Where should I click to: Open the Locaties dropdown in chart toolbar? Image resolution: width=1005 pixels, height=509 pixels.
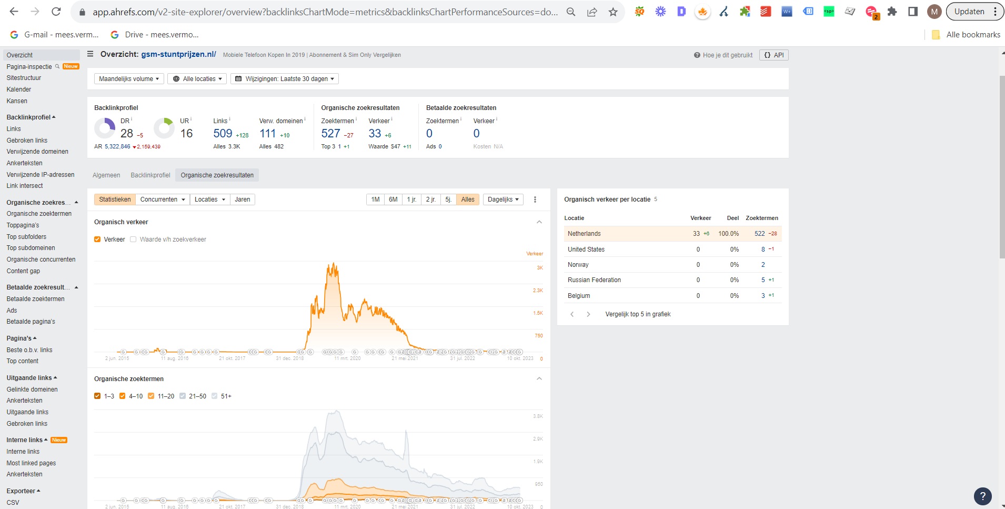210,199
